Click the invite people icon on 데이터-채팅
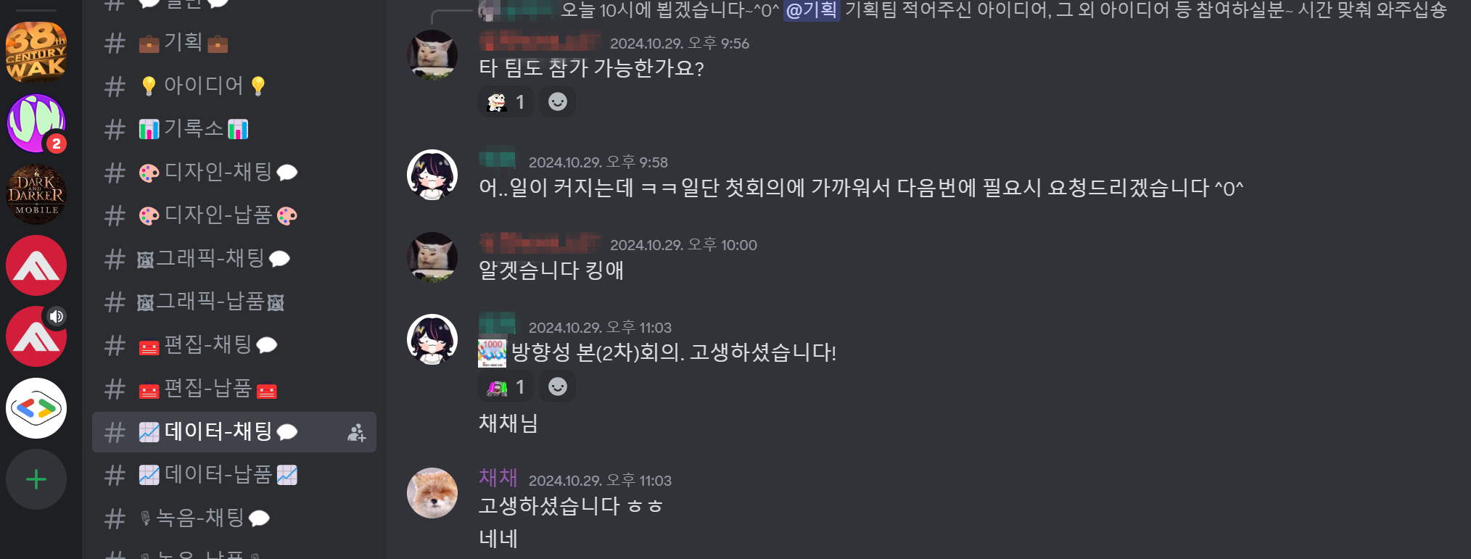 tap(356, 433)
